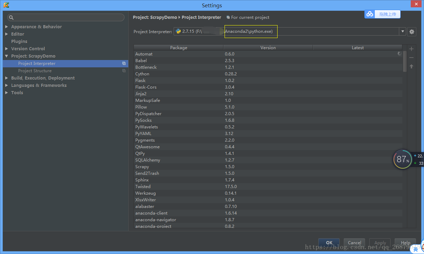Viewport: 424px width, 254px height.
Task: Select the Cython package row
Action: 268,74
